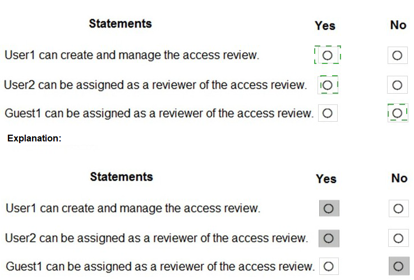Click the Guest1 reviewer statement in first table
This screenshot has width=414, height=280.
(159, 113)
